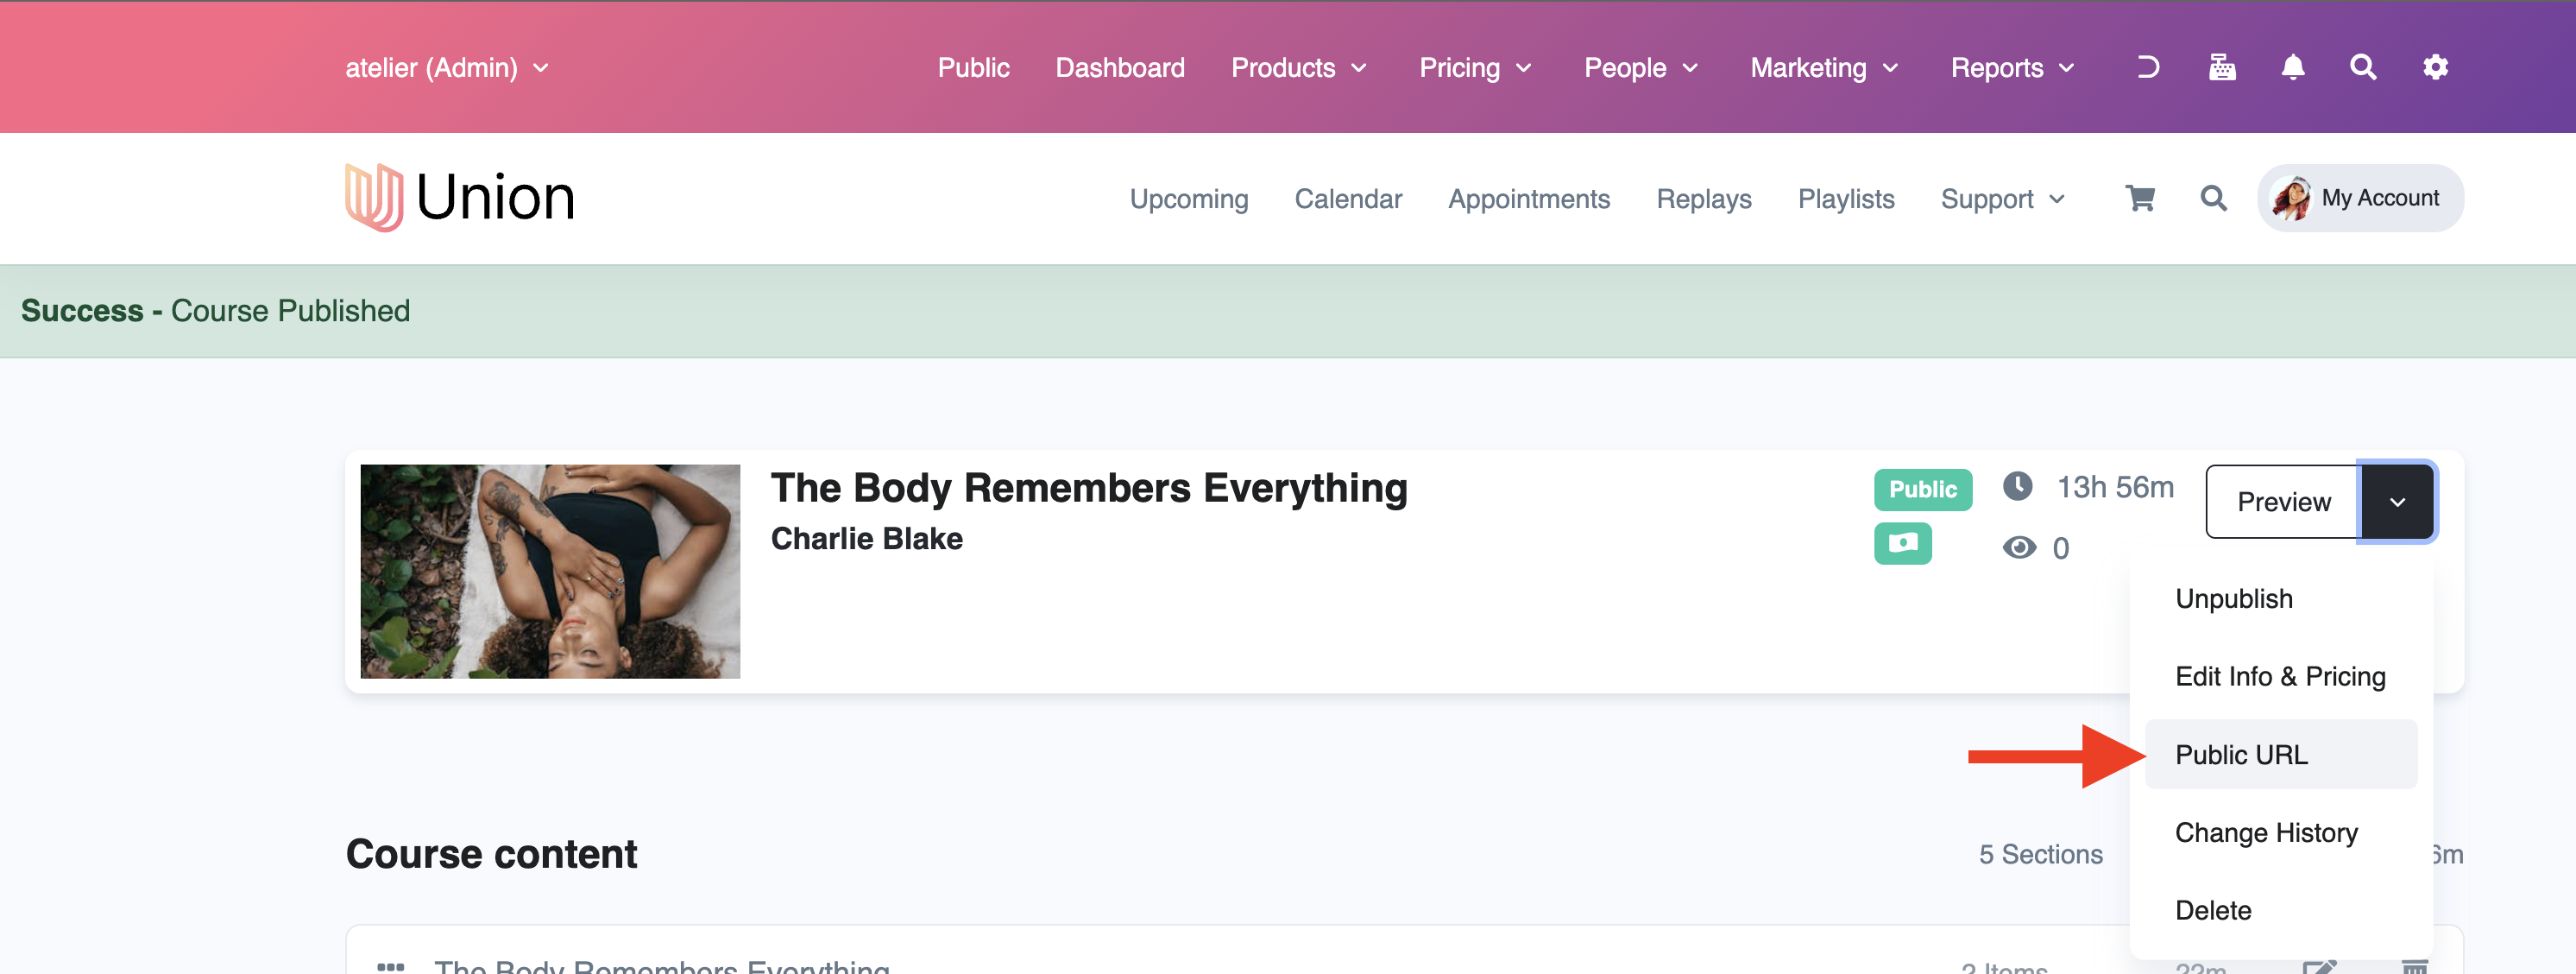Expand the Marketing menu

pyautogui.click(x=1824, y=67)
